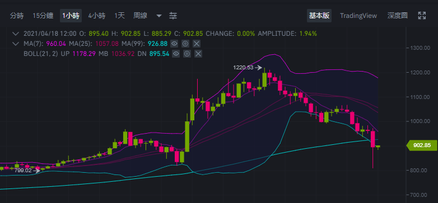Collapse the MA indicators row chevron

click(x=16, y=44)
